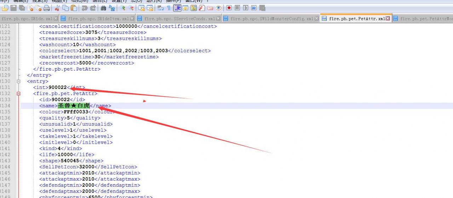Viewport: 453px width, 198px height.
Task: Toggle show all characters pilcrow icon
Action: click(x=169, y=8)
